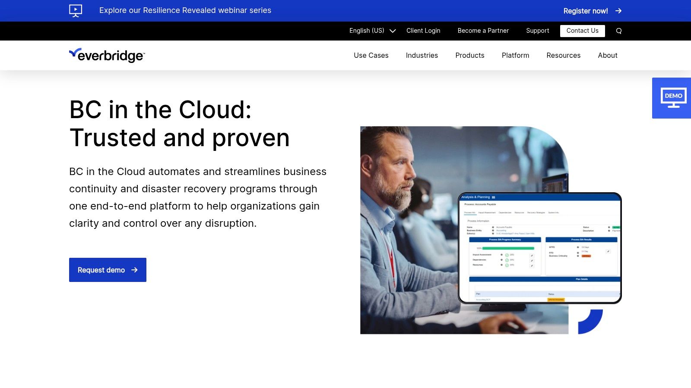
Task: Click the Contact Us button
Action: coord(583,31)
